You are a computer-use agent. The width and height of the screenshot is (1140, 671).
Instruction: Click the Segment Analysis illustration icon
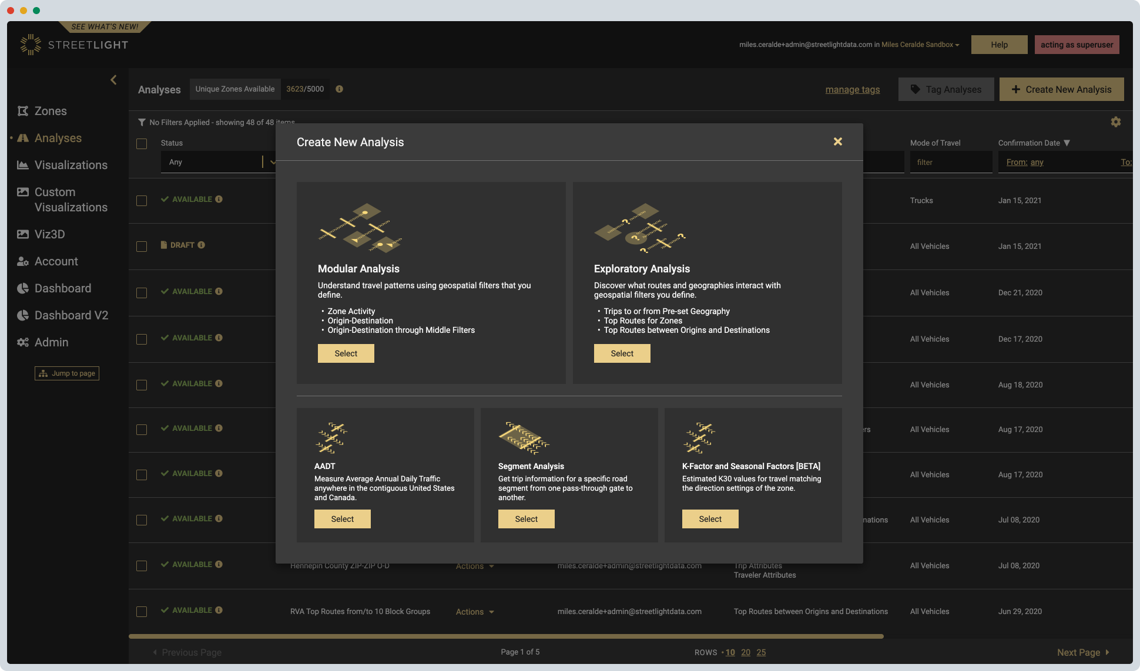point(524,438)
